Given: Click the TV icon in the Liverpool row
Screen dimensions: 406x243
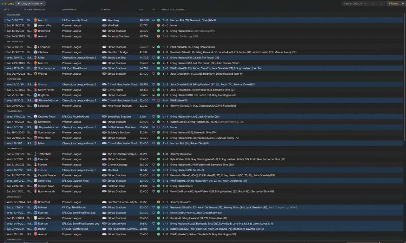Looking at the screenshot, I should pyautogui.click(x=154, y=47).
